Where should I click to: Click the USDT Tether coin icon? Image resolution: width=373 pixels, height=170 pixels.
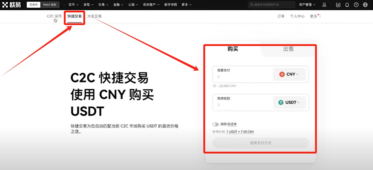281,103
